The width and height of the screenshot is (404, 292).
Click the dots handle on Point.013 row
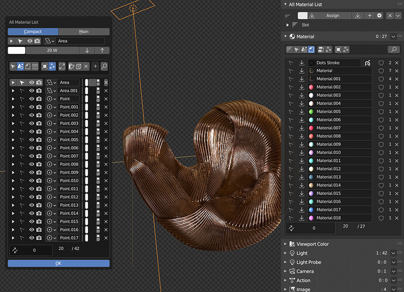point(98,205)
